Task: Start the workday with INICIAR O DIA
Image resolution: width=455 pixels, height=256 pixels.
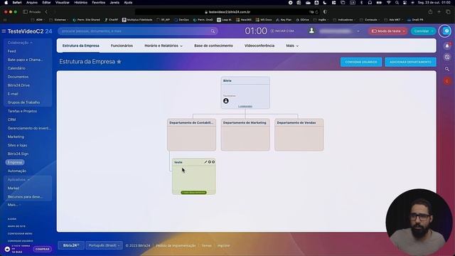Action: 282,31
